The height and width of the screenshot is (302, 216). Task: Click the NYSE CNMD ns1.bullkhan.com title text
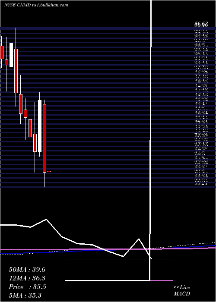(x=36, y=5)
